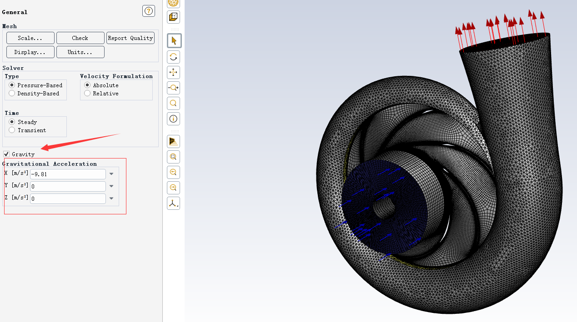
Task: Click the probe info tool icon
Action: 174,119
